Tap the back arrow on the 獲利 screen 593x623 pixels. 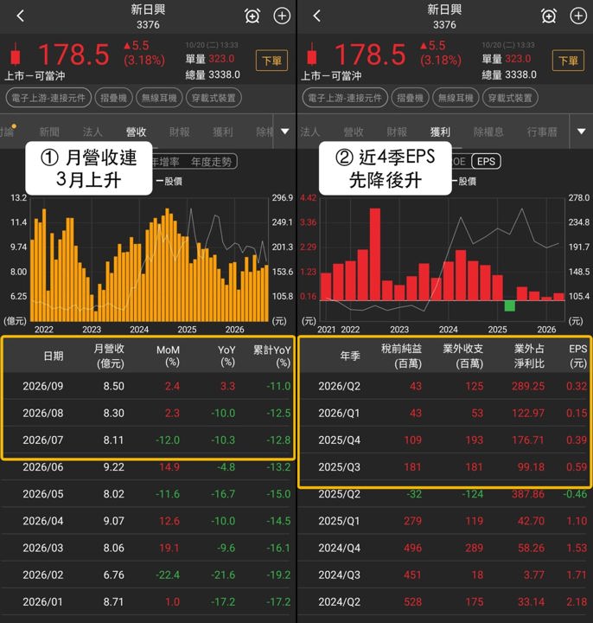[316, 16]
